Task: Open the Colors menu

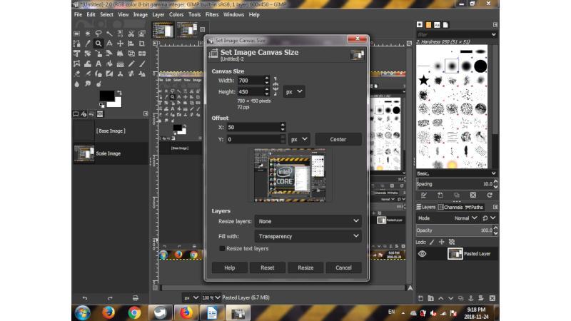Action: [176, 14]
